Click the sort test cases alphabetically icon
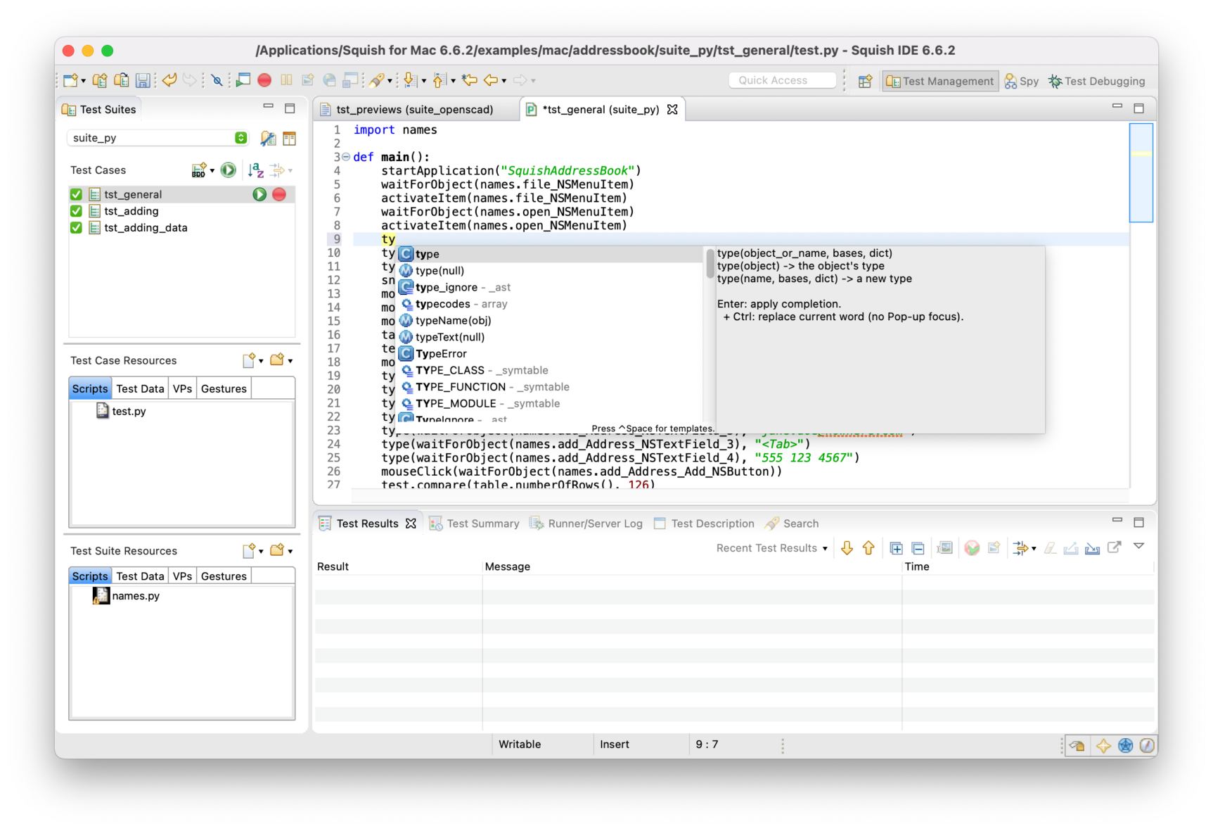The width and height of the screenshot is (1213, 831). [255, 170]
